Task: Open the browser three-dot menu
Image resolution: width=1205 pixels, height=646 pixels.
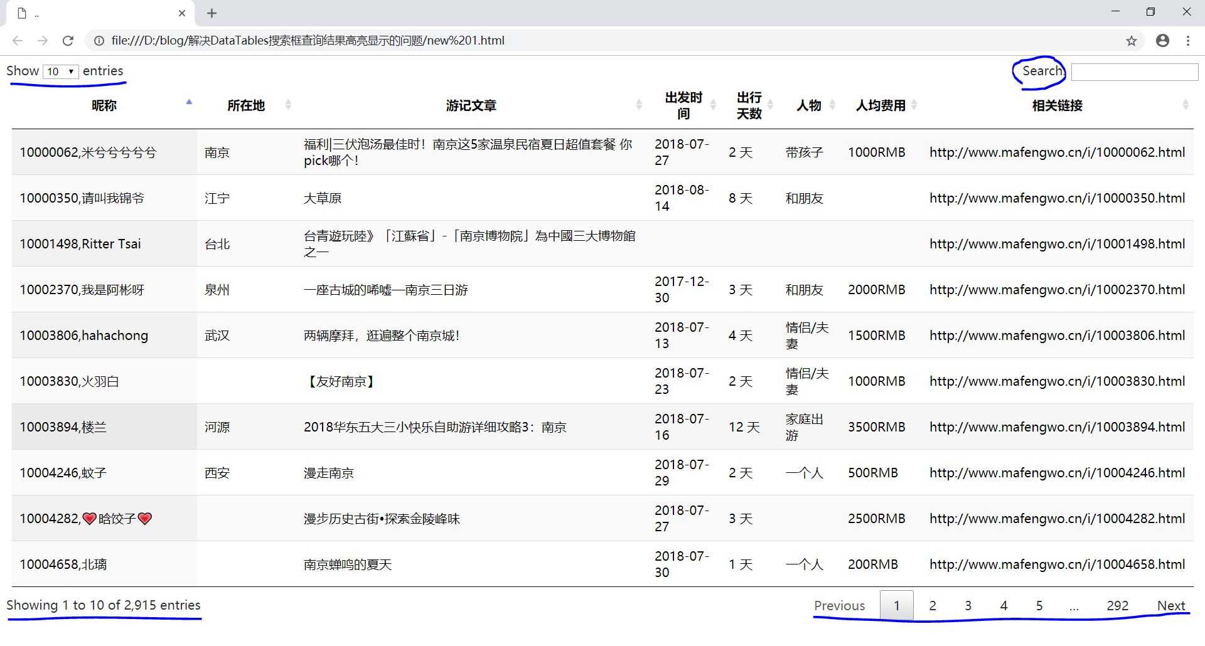Action: [x=1188, y=41]
